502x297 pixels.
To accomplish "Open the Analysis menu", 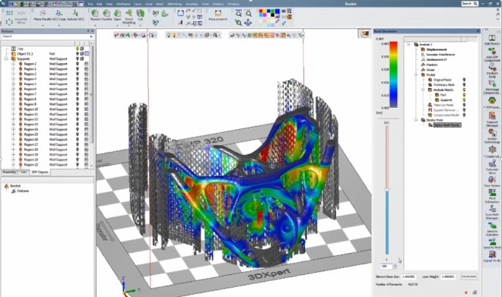I will tap(218, 4).
